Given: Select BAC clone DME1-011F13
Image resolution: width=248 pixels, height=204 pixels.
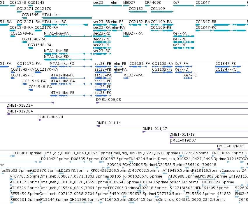Looking at the screenshot, I should pyautogui.click(x=209, y=137).
